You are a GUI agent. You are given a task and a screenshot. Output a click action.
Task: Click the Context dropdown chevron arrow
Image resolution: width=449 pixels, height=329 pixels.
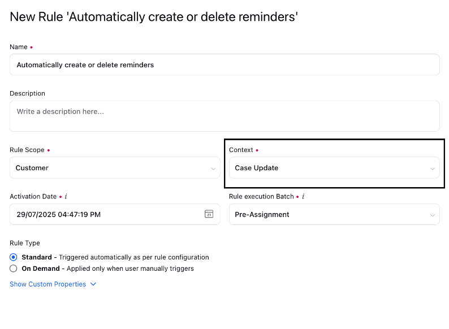[x=433, y=168]
